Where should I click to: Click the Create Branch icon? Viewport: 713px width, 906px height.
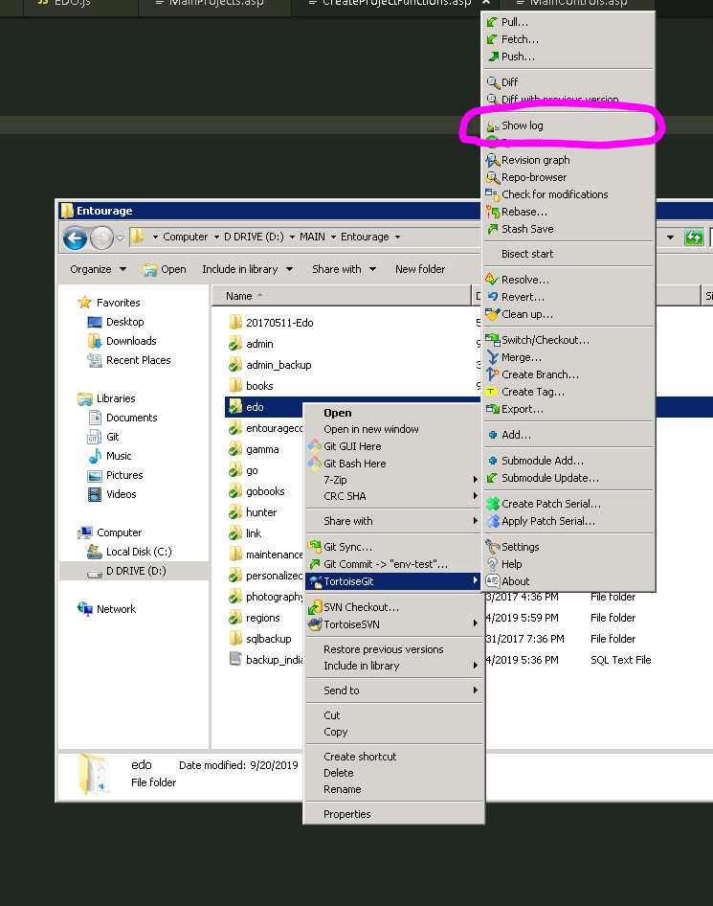tap(492, 374)
